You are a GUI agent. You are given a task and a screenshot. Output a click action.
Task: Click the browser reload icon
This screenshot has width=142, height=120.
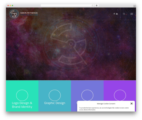(x=92, y=5)
